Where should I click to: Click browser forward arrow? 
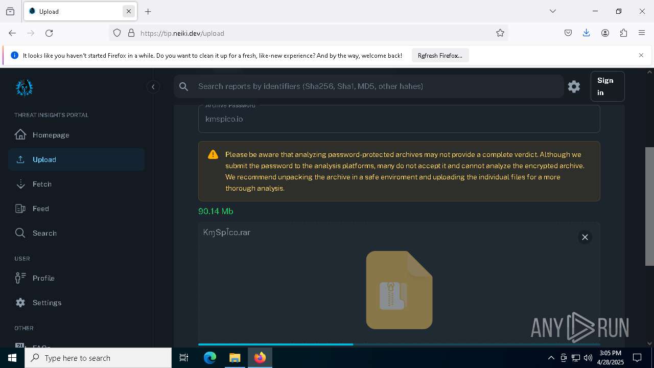[x=31, y=33]
